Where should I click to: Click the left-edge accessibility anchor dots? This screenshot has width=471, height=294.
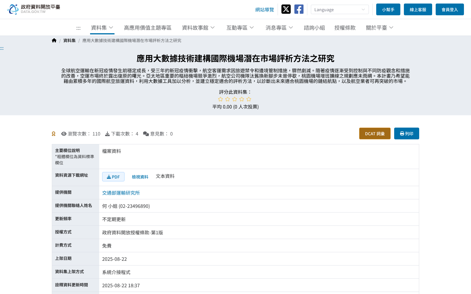pyautogui.click(x=2, y=48)
